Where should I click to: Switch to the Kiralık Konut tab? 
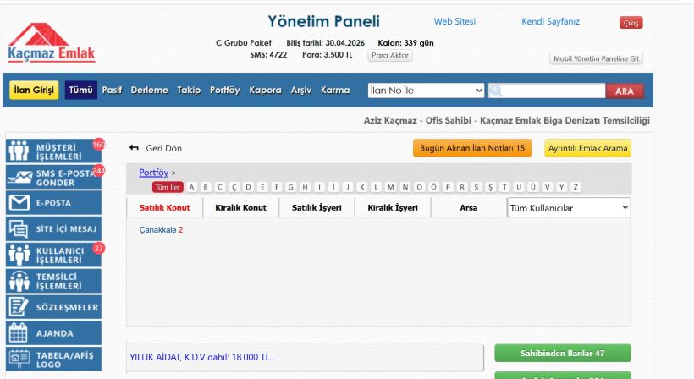pos(240,207)
